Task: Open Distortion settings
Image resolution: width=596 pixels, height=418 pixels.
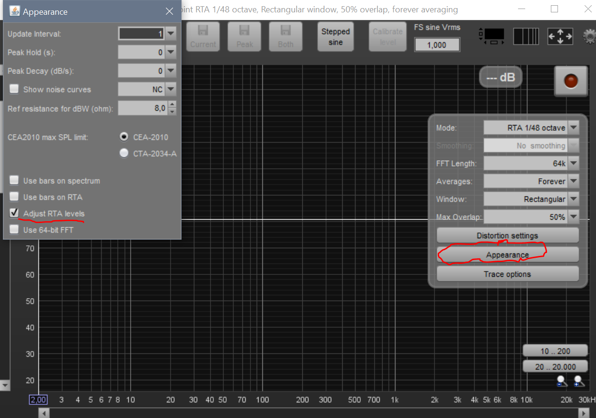Action: [508, 235]
